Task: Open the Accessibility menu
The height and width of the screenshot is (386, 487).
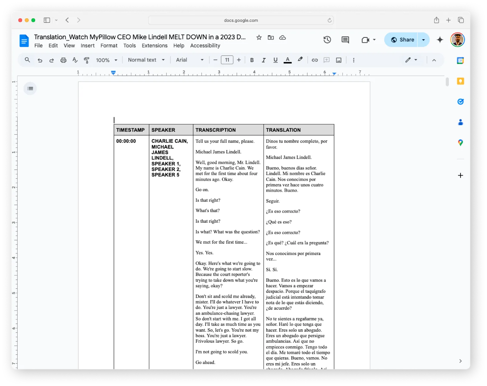Action: (x=205, y=46)
